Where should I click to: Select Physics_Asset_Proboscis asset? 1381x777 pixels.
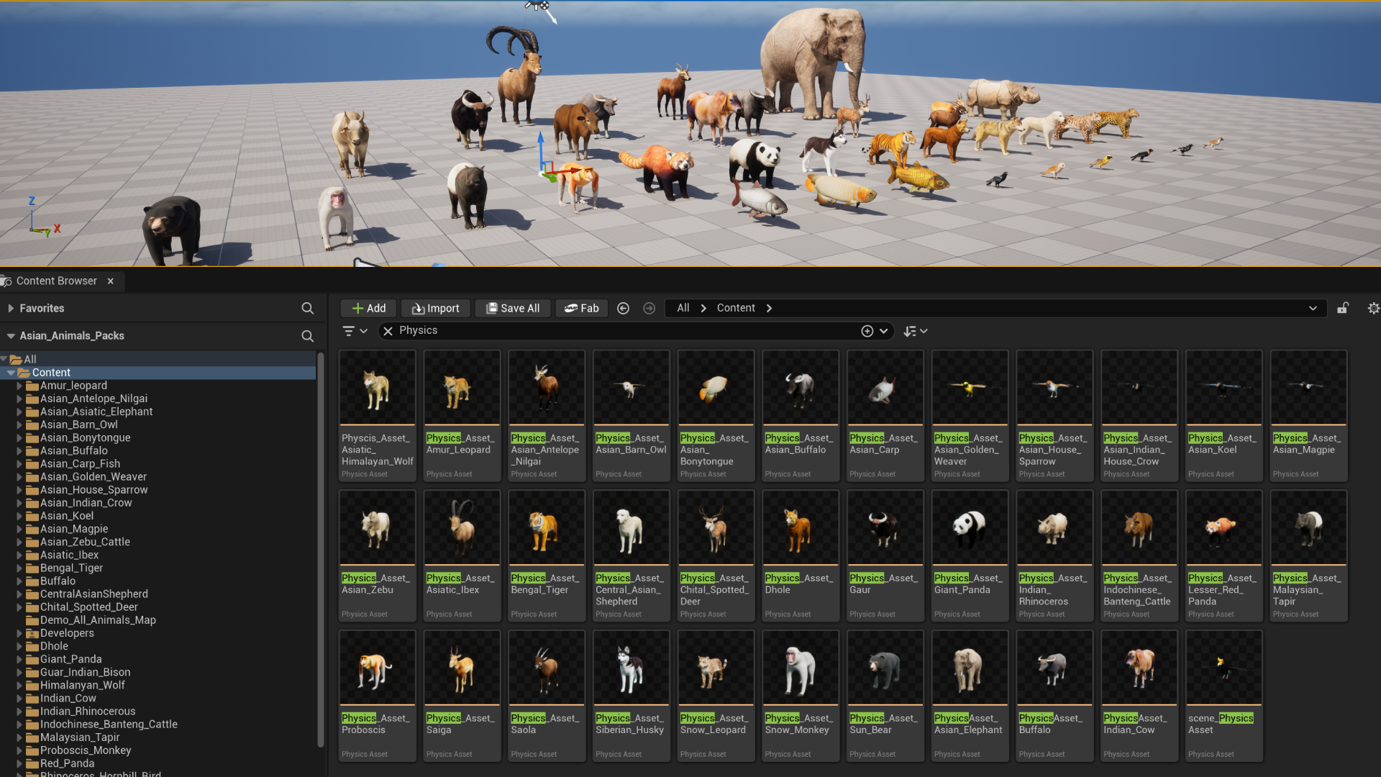(x=377, y=696)
